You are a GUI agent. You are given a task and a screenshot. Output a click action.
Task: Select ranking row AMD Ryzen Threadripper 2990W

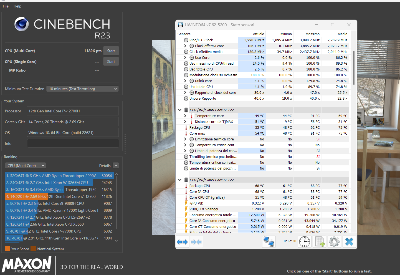[x=59, y=176]
